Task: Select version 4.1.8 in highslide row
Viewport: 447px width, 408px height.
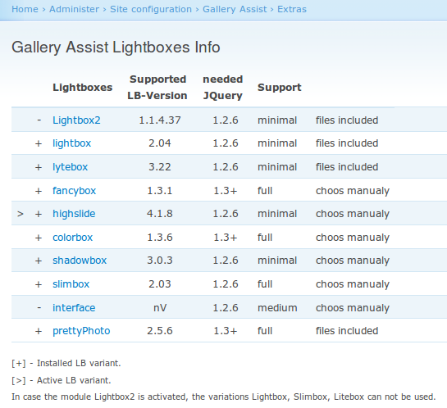Action: click(160, 214)
